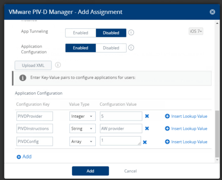Screen dimensions: 222x180
Task: Open Value Type dropdown showing String
Action: coord(82,128)
